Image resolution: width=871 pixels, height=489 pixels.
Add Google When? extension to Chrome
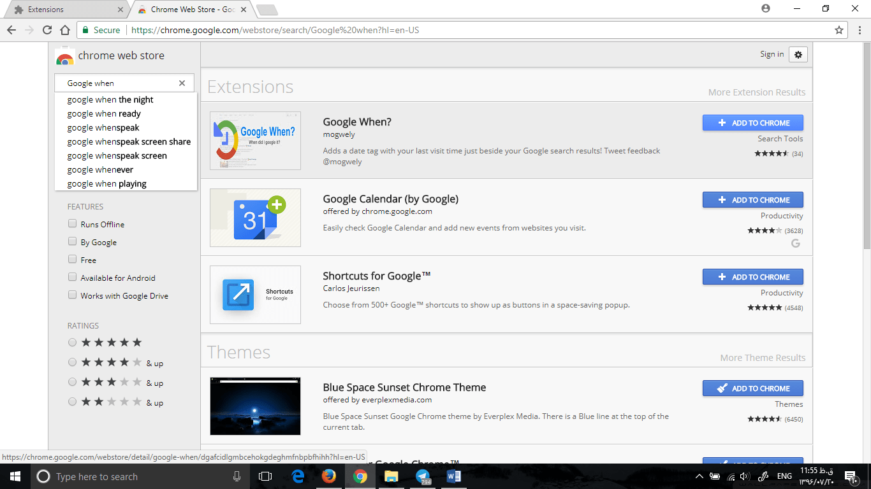(752, 123)
